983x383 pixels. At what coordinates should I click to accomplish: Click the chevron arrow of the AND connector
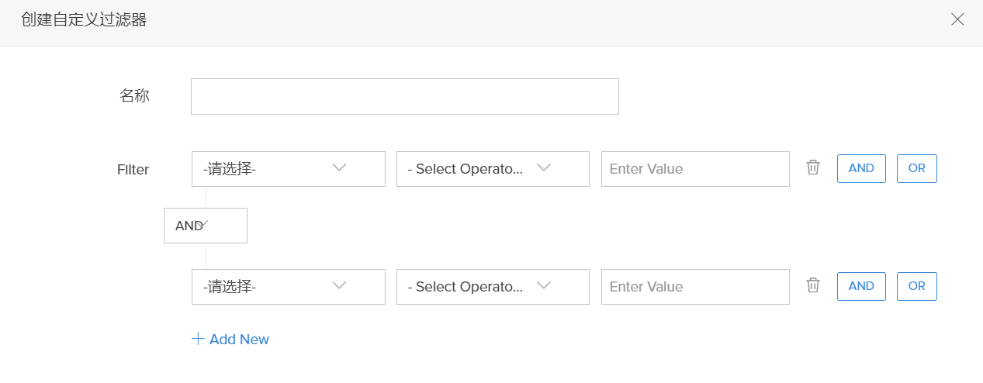tap(205, 223)
